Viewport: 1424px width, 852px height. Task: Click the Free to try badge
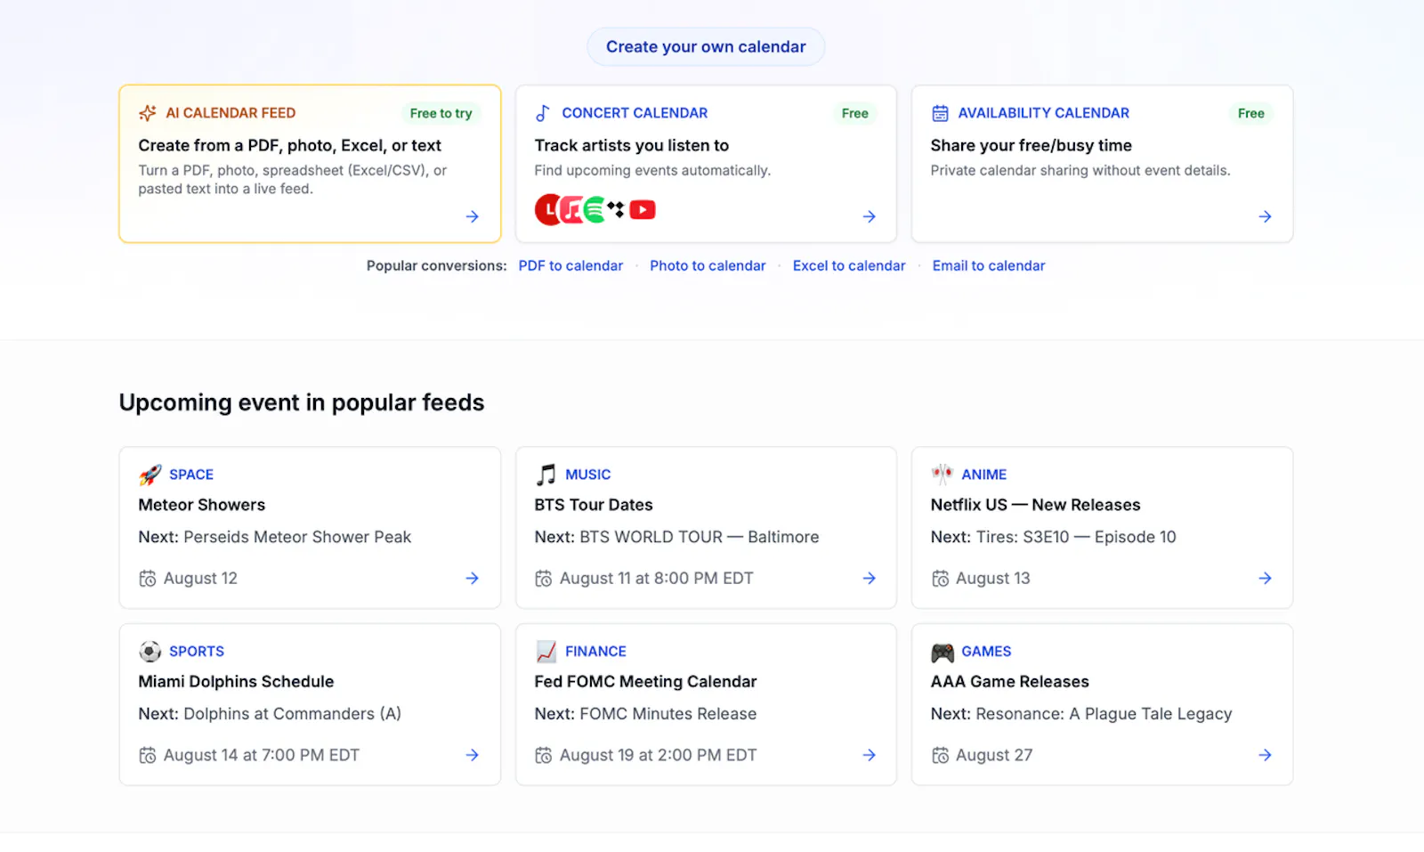(441, 113)
